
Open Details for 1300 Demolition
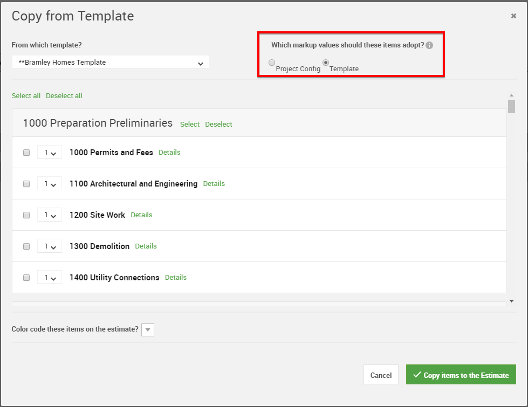tap(146, 246)
